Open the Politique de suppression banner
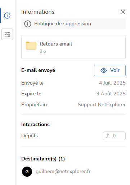The image size is (130, 185). (x=73, y=24)
